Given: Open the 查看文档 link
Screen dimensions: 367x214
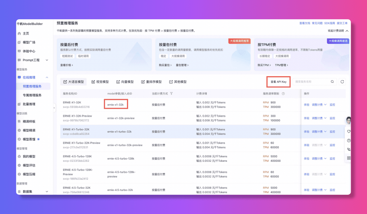Looking at the screenshot, I should pos(305,23).
